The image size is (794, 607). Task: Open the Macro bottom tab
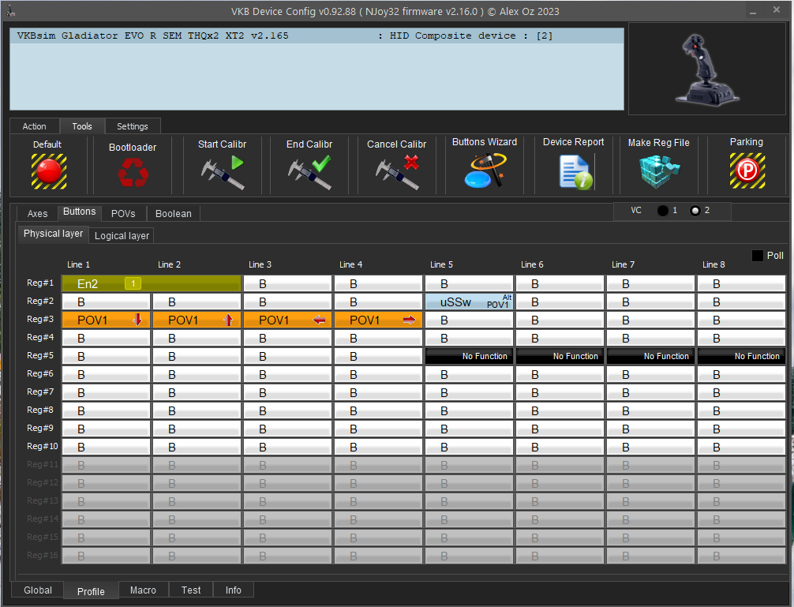(x=143, y=590)
